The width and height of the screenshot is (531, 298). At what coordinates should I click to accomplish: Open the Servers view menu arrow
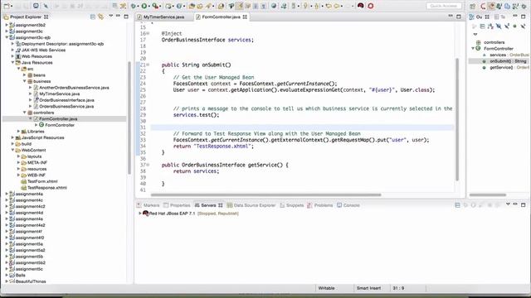point(508,204)
